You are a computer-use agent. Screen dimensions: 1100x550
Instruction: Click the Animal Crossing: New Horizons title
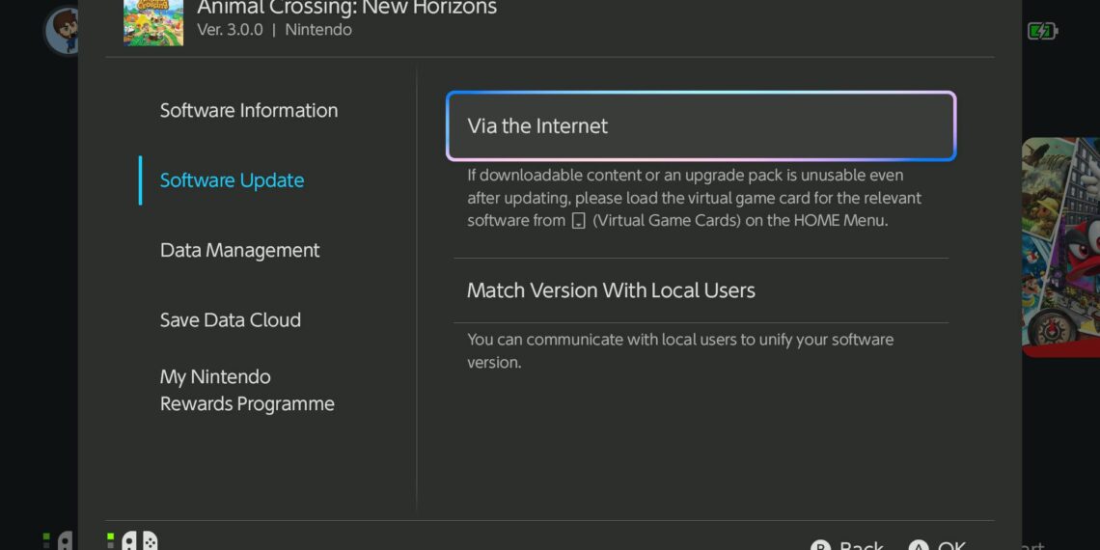tap(346, 9)
